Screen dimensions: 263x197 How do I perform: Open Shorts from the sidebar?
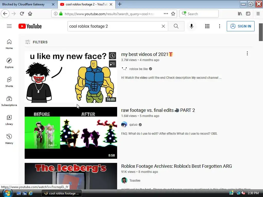(9, 82)
